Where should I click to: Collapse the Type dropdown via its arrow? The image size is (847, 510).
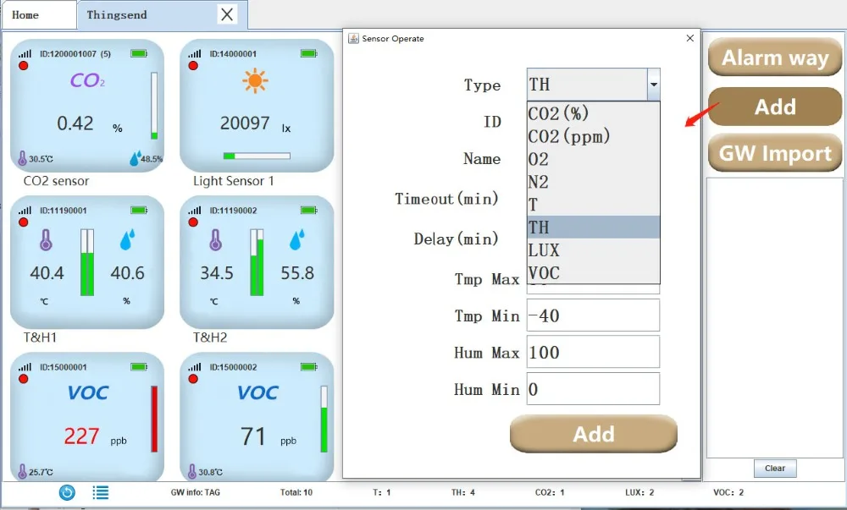click(653, 85)
